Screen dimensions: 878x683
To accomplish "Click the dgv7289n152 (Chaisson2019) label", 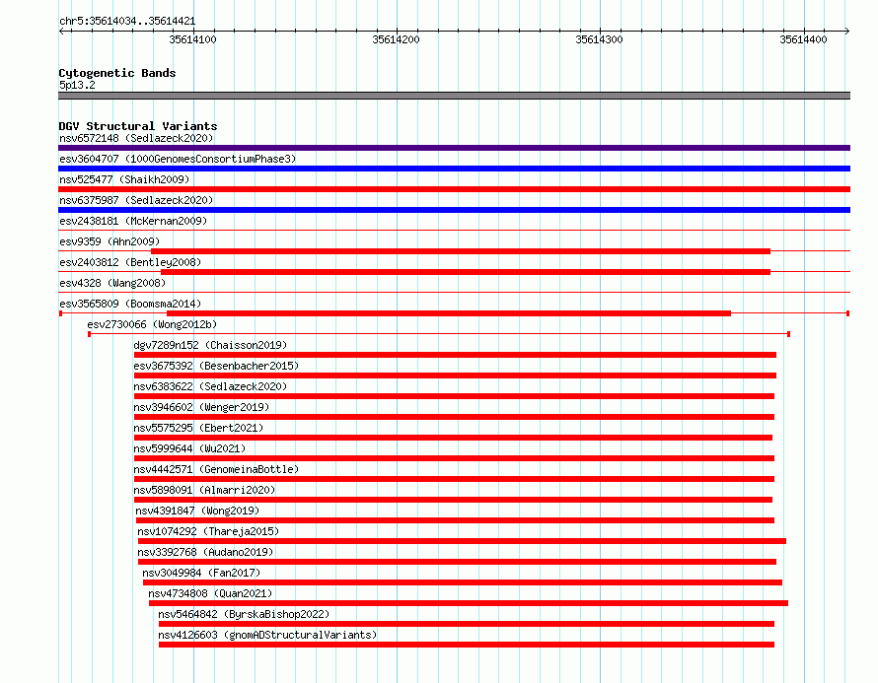I will (210, 345).
